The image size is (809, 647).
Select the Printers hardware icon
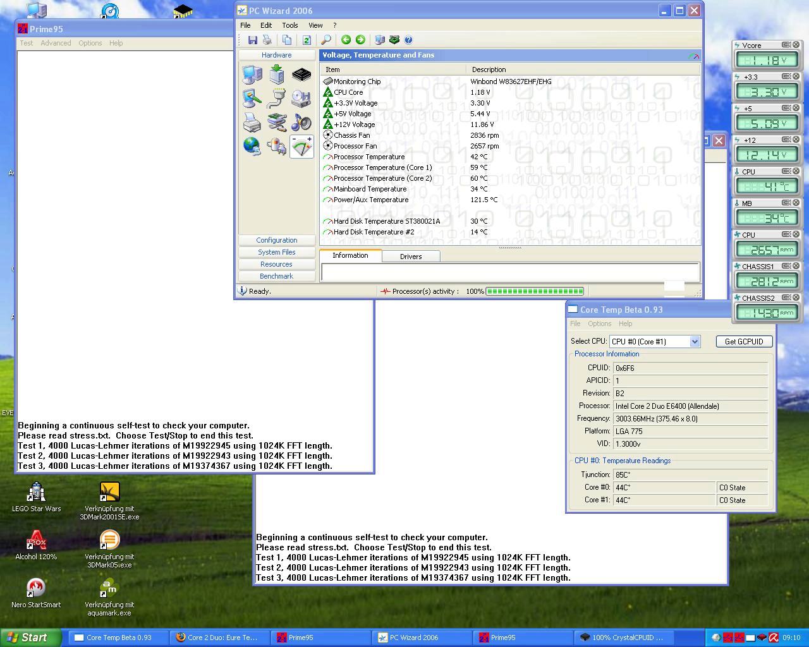point(252,123)
